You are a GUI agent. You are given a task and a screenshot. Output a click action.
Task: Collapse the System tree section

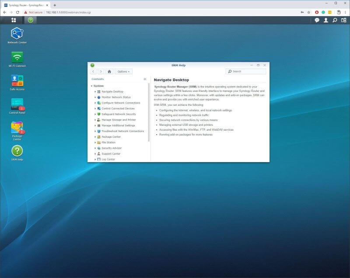tap(92, 86)
